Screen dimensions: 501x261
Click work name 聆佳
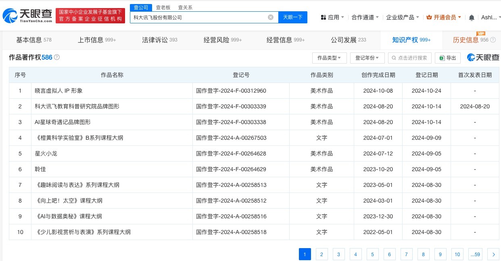tap(40, 169)
